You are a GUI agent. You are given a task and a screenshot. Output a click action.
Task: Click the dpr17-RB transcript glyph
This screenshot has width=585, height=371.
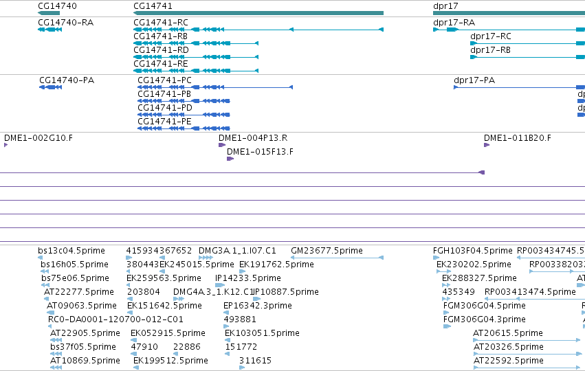[527, 57]
